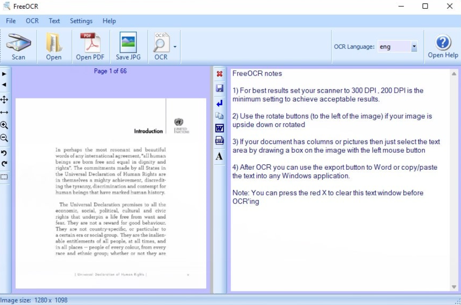Click the 'Introduction' heading in the page
Viewport: 461px width, 305px height.
tap(148, 131)
